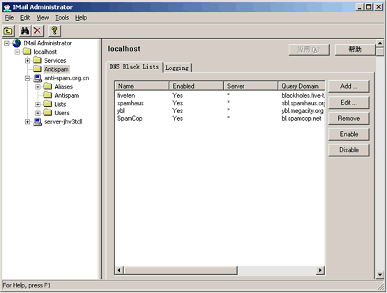Click the question mark help toolbar icon
Image resolution: width=387 pixels, height=293 pixels.
point(54,31)
